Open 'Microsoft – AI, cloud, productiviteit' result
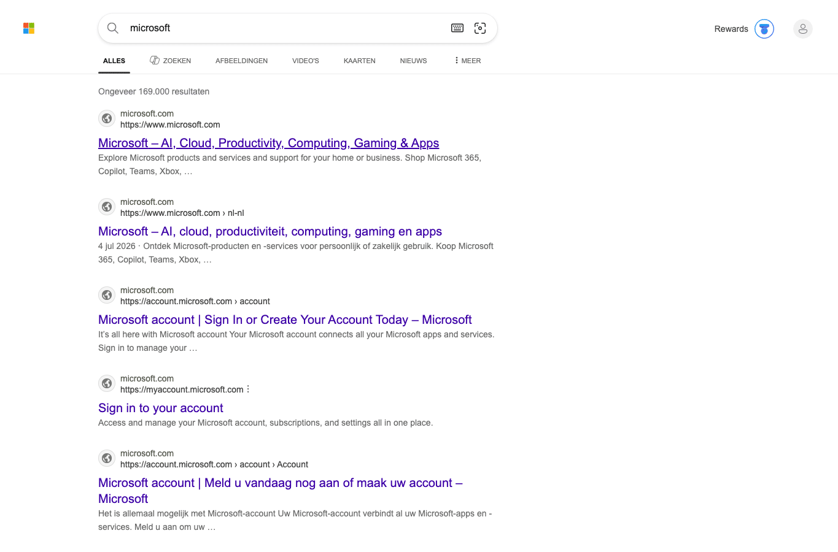Screen dimensions: 838x552 (x=270, y=231)
